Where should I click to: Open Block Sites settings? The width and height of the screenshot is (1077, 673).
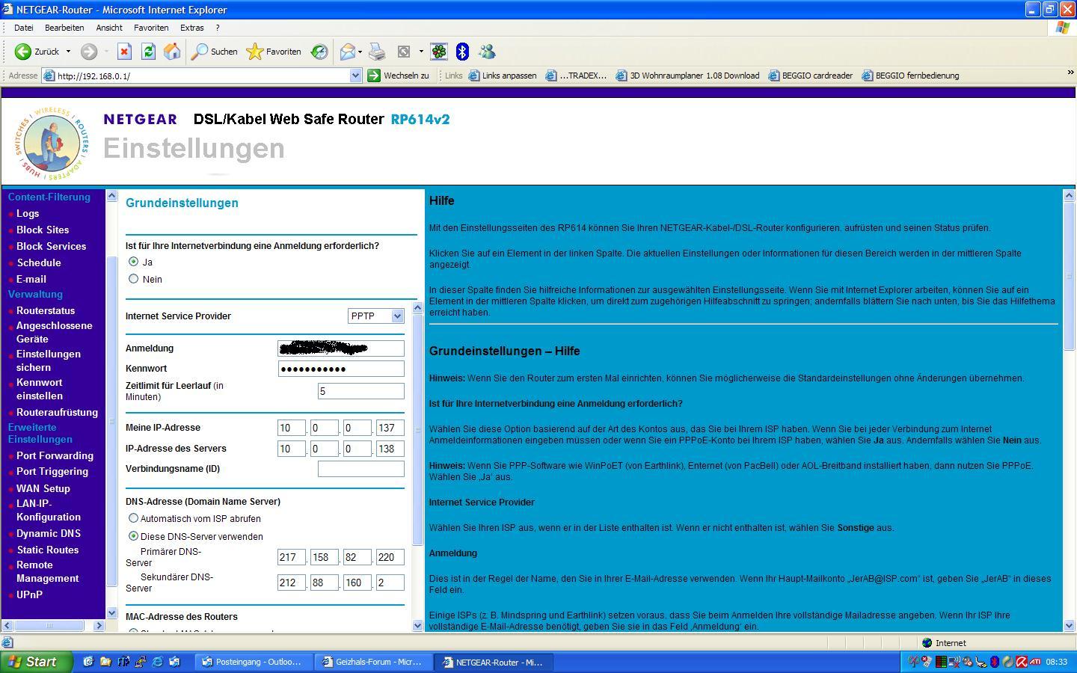[43, 230]
